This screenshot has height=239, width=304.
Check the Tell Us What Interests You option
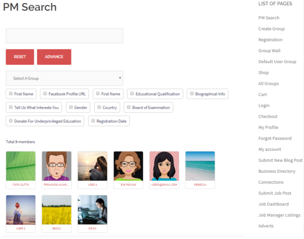tap(11, 107)
